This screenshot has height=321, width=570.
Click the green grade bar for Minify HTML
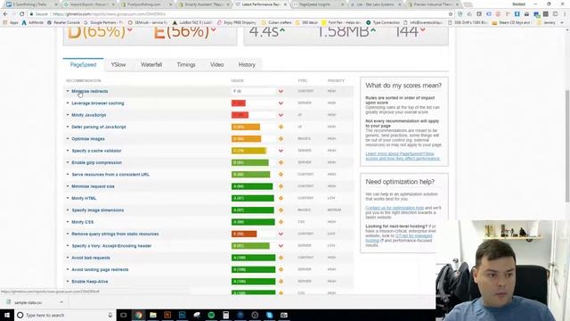tap(253, 198)
